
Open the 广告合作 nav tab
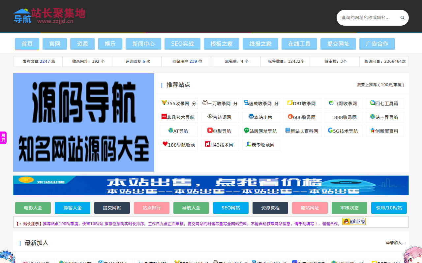(x=377, y=44)
